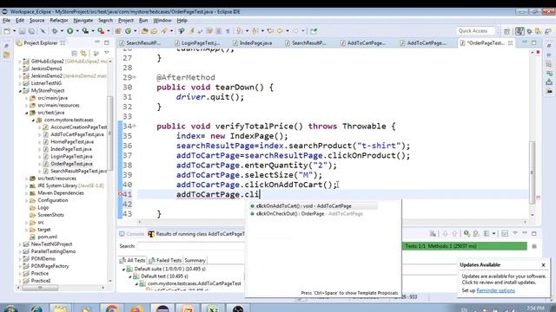Click the Reminder options link
The image size is (556, 312).
pyautogui.click(x=495, y=290)
